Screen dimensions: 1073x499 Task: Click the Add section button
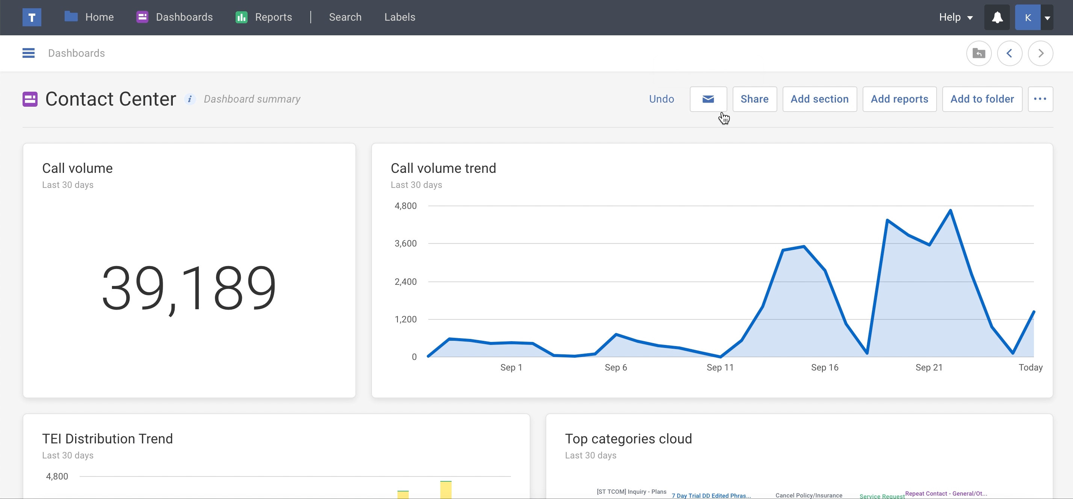(x=819, y=99)
